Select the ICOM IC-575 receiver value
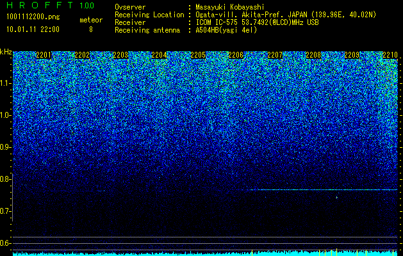Screen dimensions: 403x256 [257, 22]
